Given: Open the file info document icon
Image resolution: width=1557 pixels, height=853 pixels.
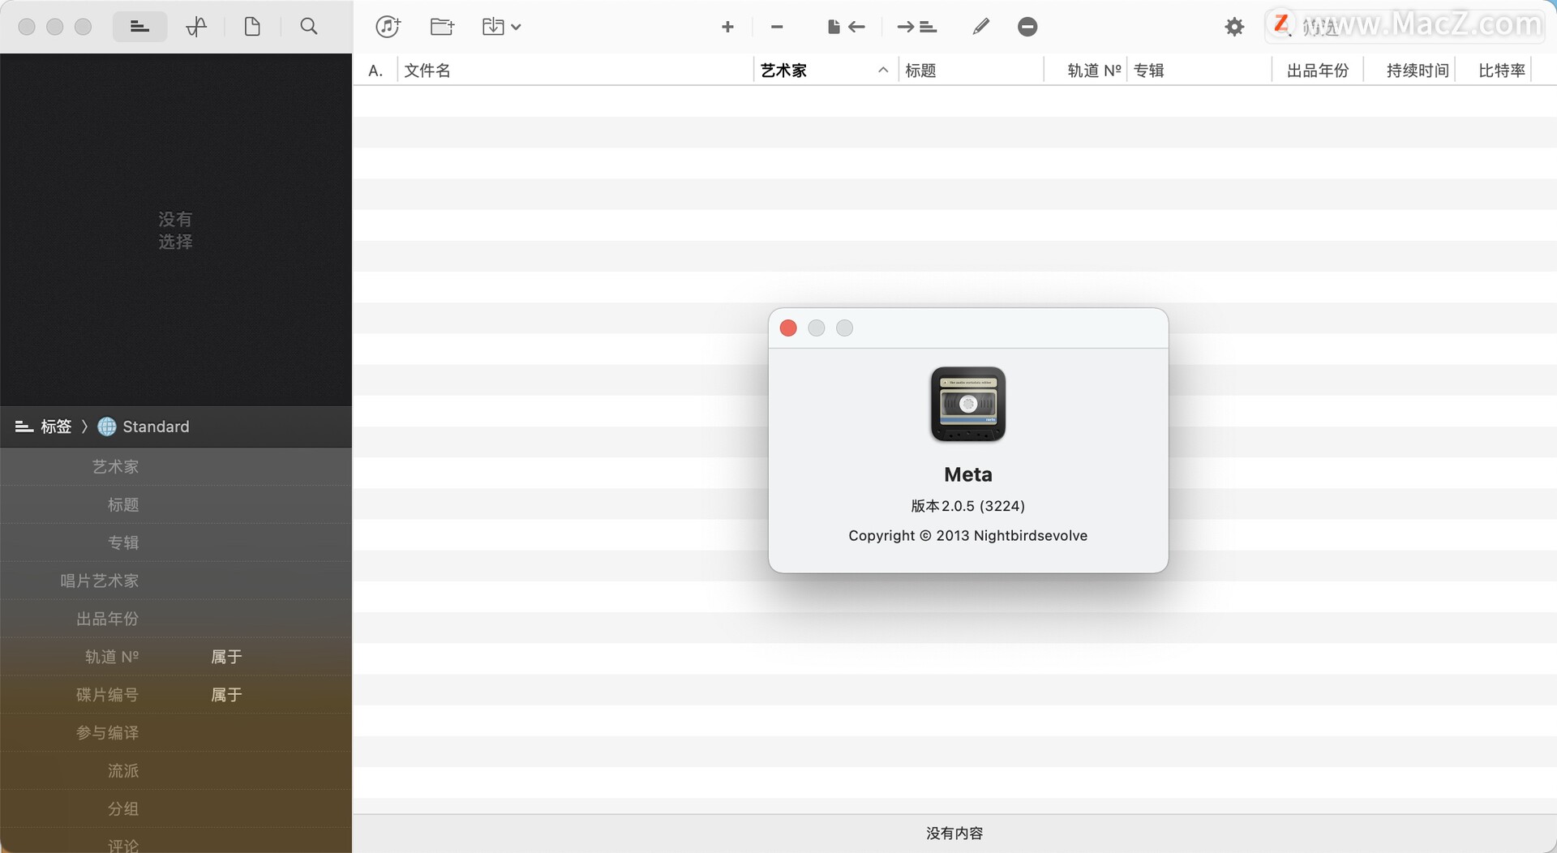Looking at the screenshot, I should 252,27.
